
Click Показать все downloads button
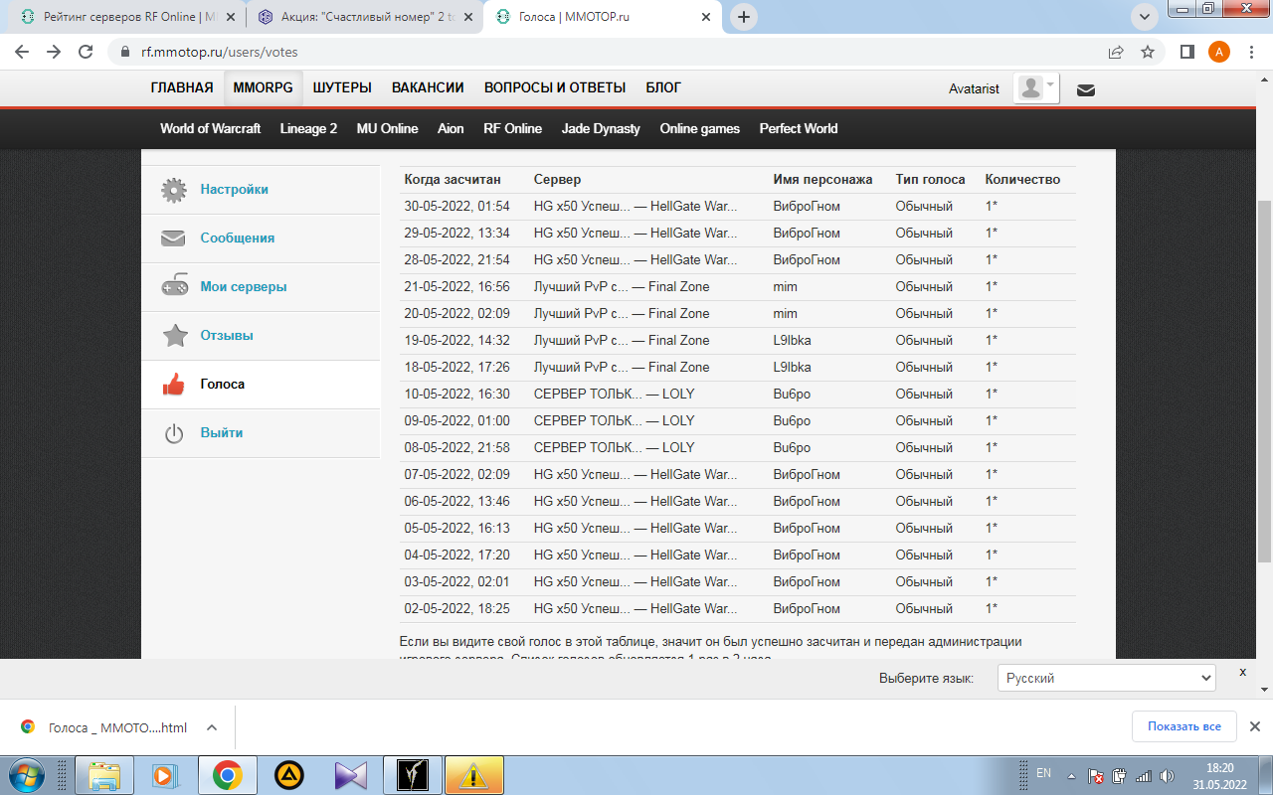coord(1183,726)
